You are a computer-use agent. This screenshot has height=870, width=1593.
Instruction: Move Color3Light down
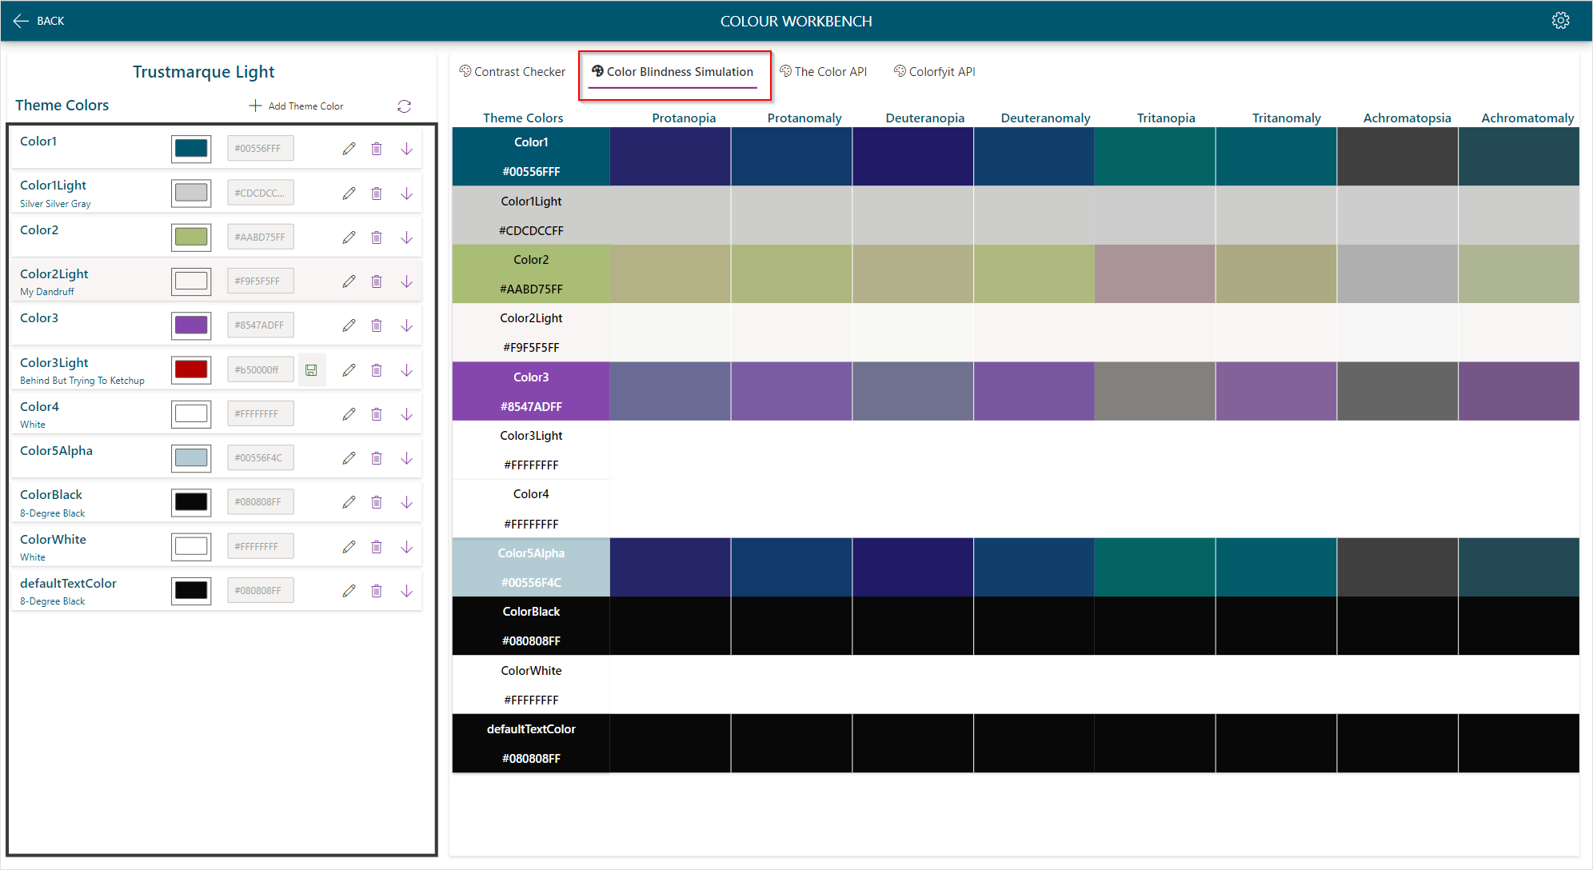click(x=406, y=370)
